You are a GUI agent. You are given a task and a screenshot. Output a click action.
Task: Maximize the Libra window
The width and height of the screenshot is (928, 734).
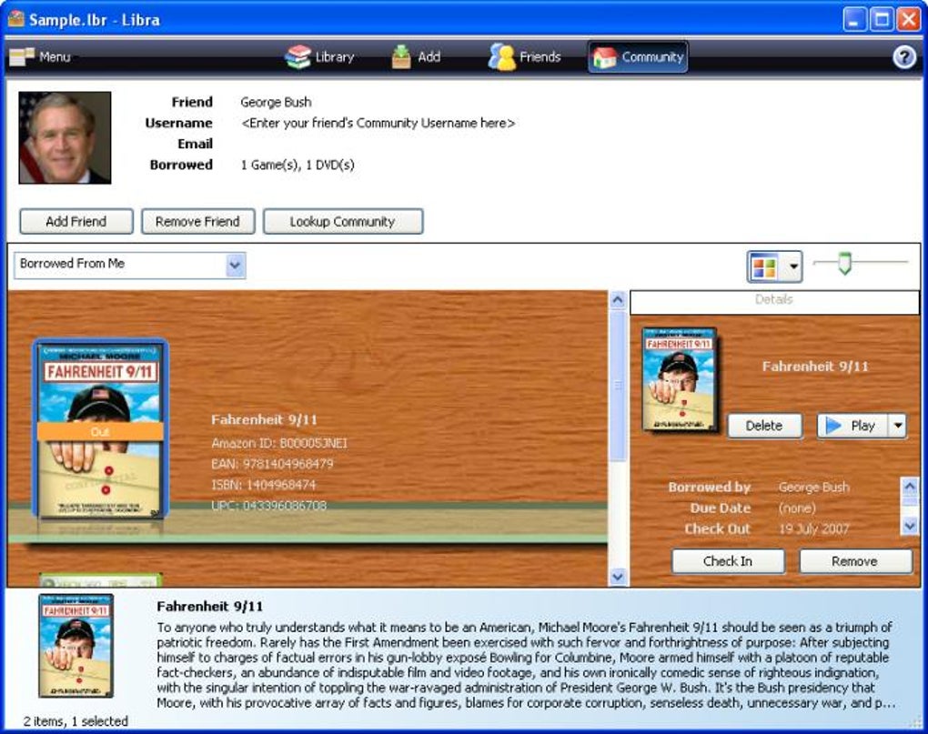coord(882,19)
